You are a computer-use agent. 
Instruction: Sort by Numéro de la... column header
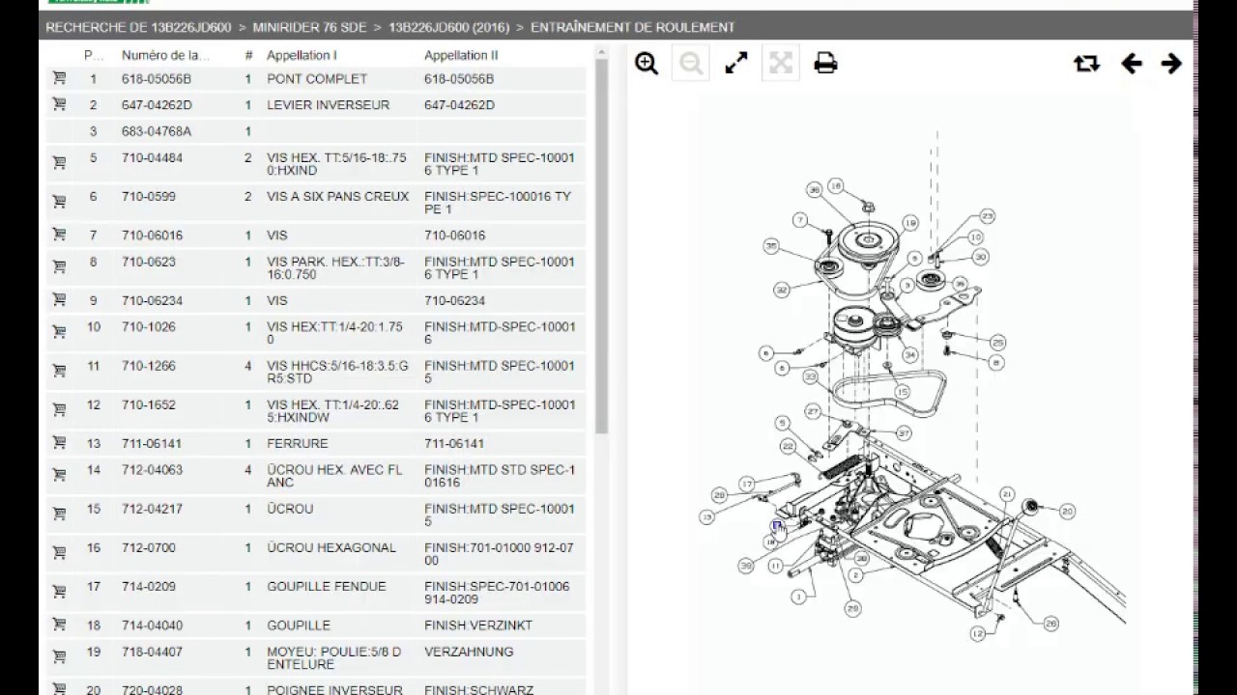(165, 55)
